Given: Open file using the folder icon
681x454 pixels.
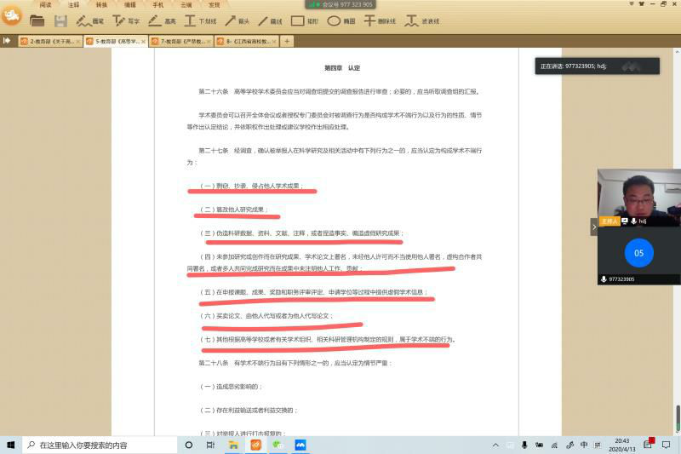Looking at the screenshot, I should [37, 20].
